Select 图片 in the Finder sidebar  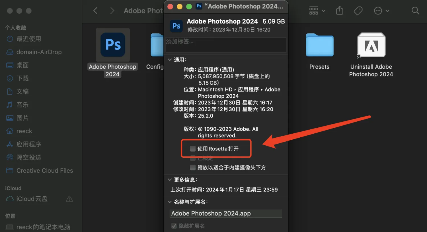coord(22,118)
